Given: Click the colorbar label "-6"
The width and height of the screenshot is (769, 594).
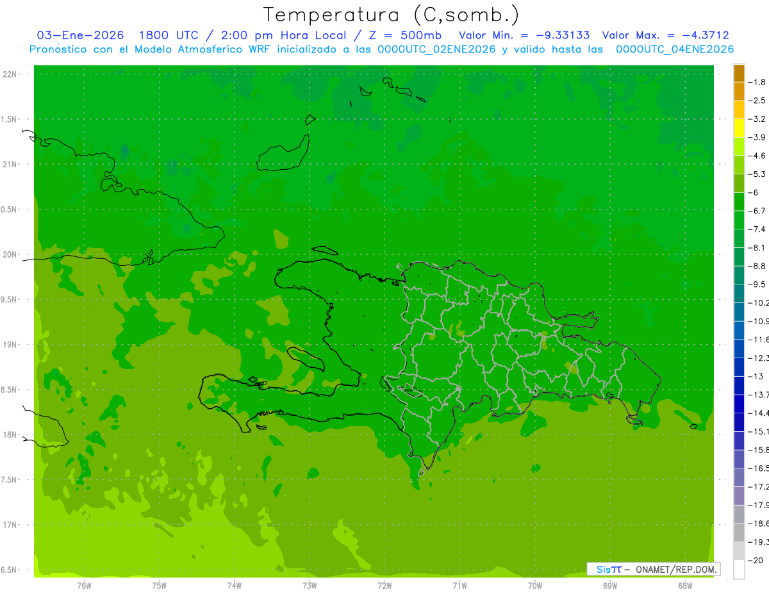Looking at the screenshot, I should 753,192.
